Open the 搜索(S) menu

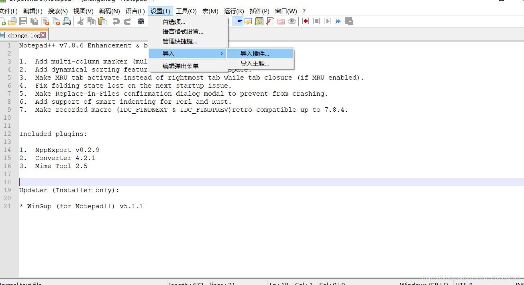58,11
